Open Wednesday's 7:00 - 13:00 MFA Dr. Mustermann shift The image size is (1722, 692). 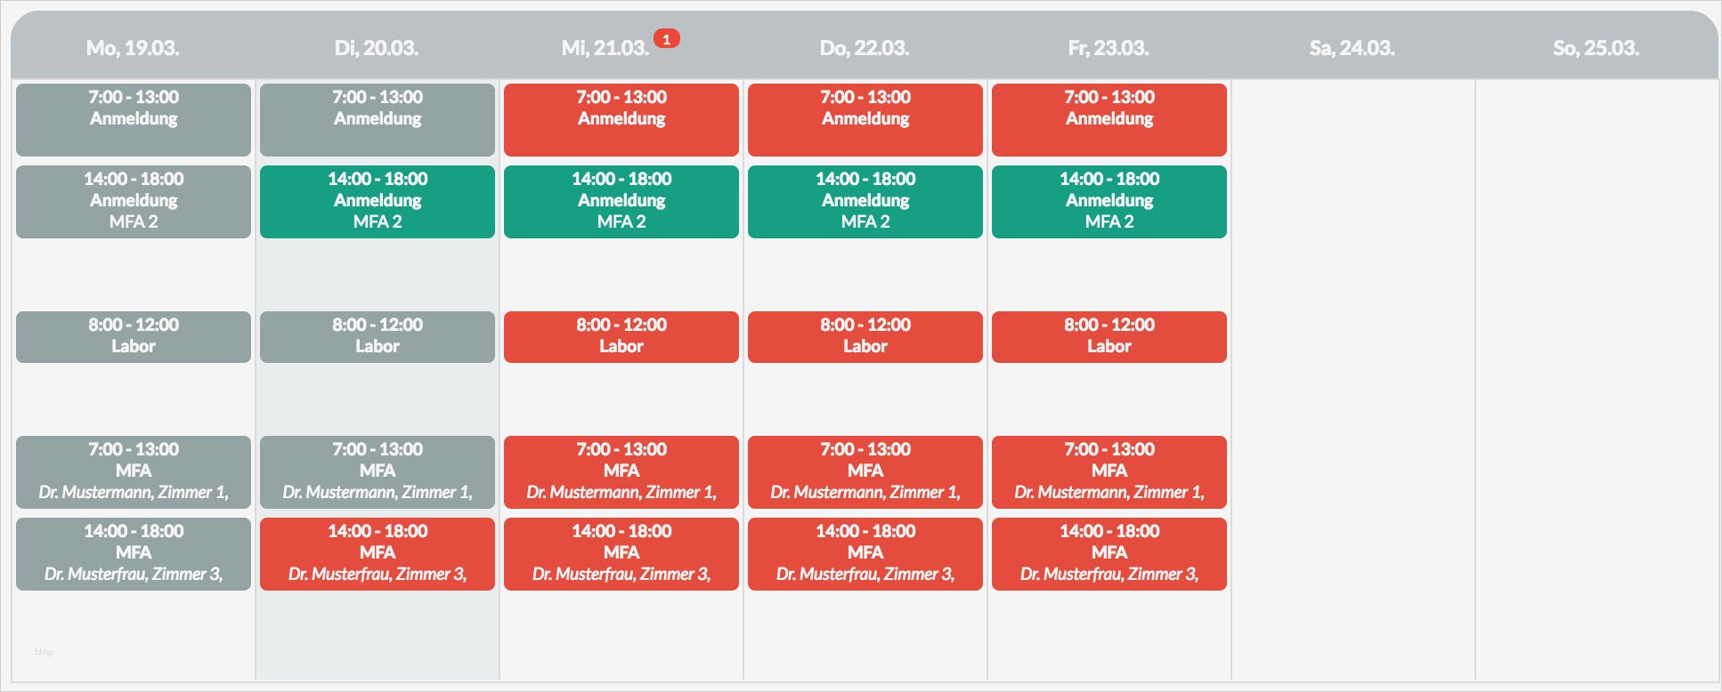pos(621,472)
